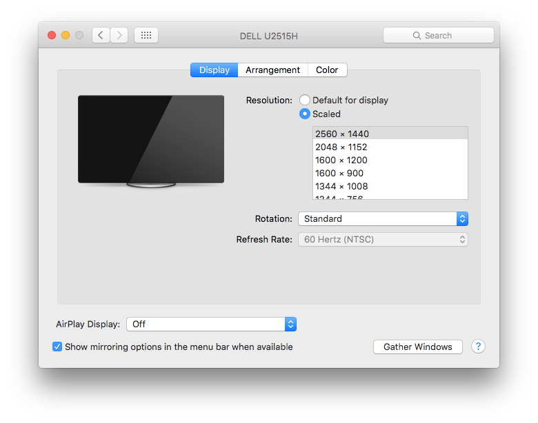
Task: Choose 2048 × 1152 resolution in the list
Action: [x=390, y=147]
